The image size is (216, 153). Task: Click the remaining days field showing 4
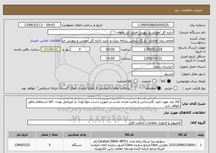pyautogui.click(x=80, y=49)
